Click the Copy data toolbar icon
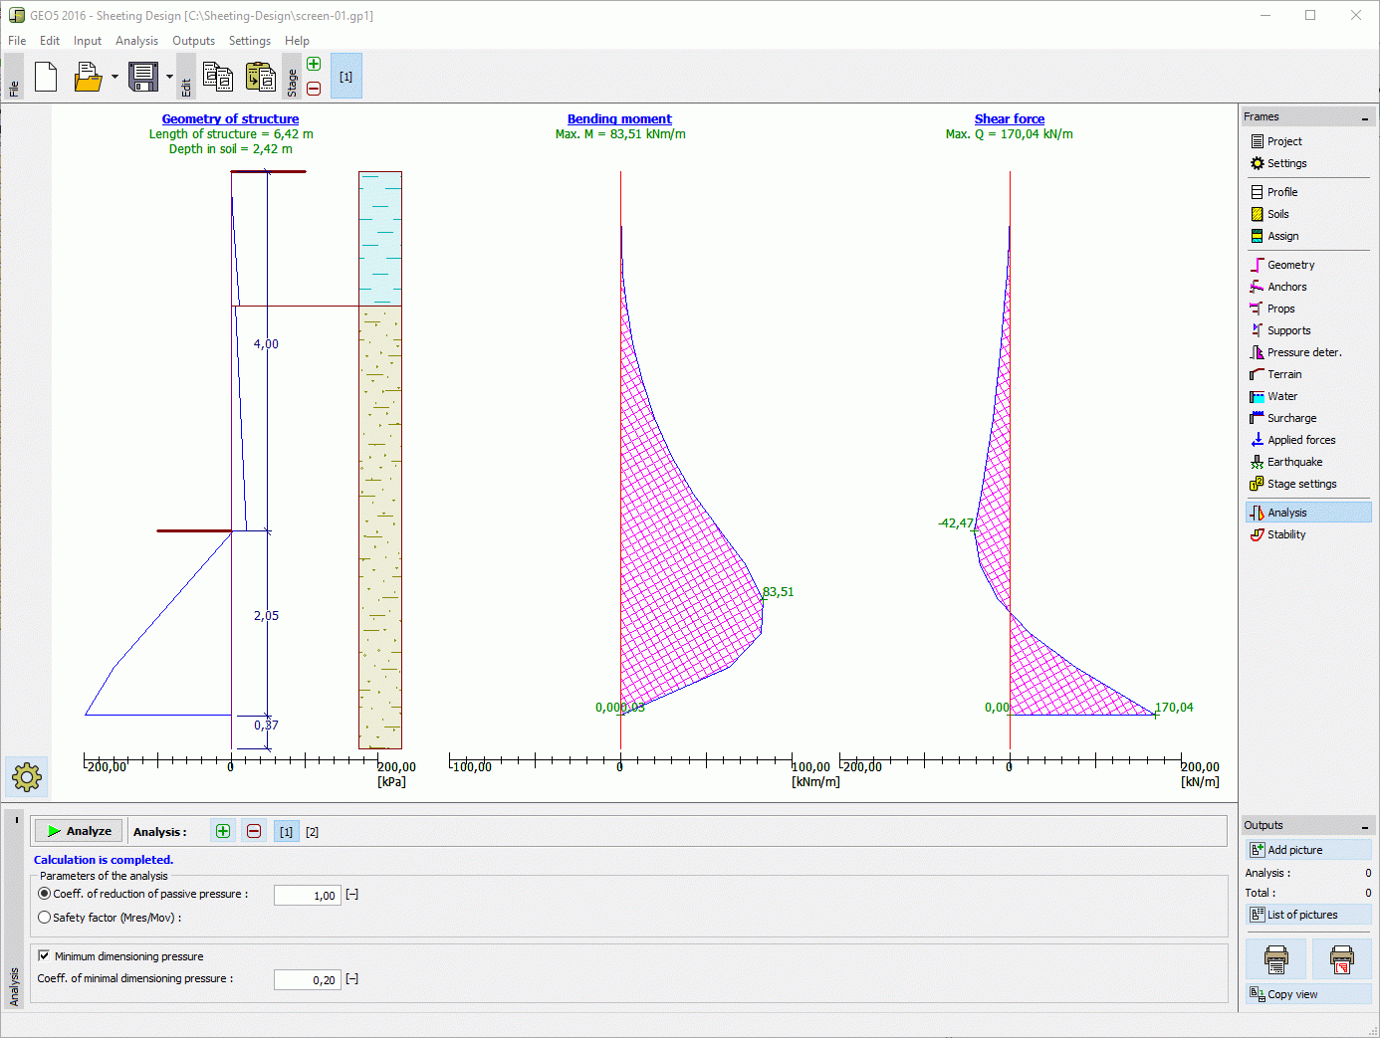This screenshot has width=1380, height=1038. pyautogui.click(x=217, y=77)
